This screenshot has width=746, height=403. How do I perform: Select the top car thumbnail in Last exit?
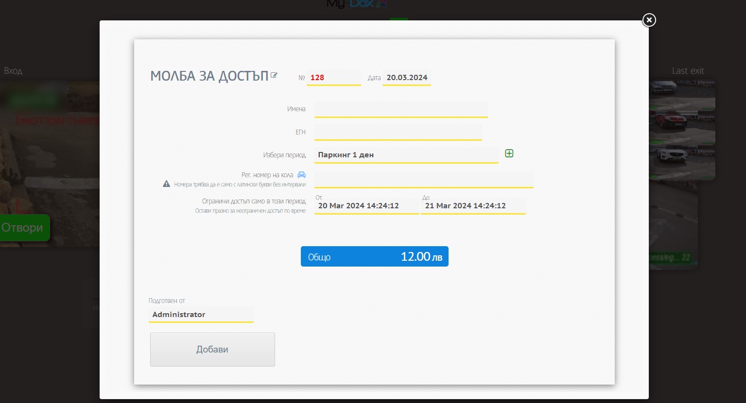[682, 94]
